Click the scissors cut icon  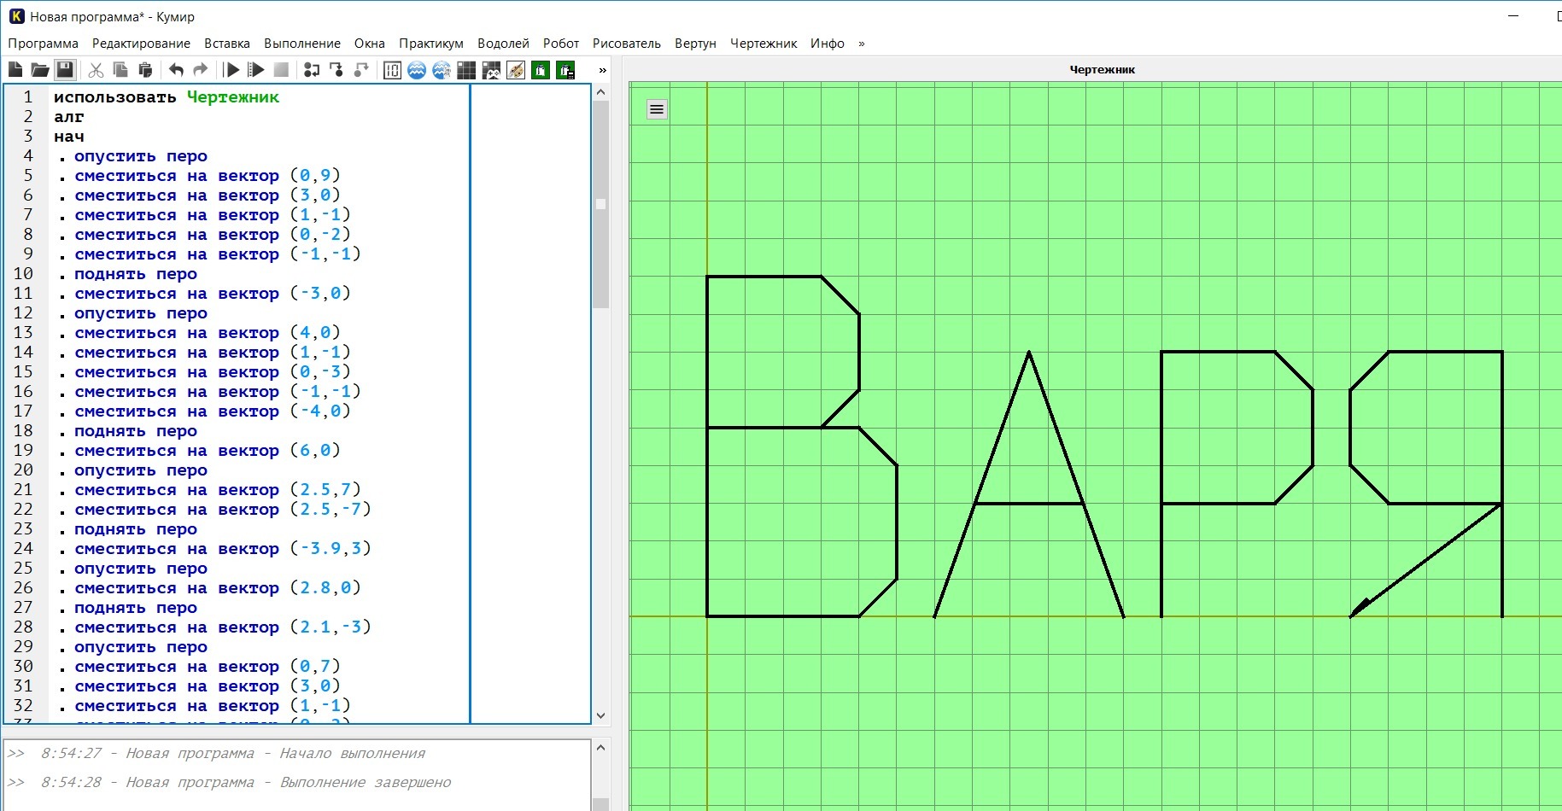pyautogui.click(x=96, y=70)
